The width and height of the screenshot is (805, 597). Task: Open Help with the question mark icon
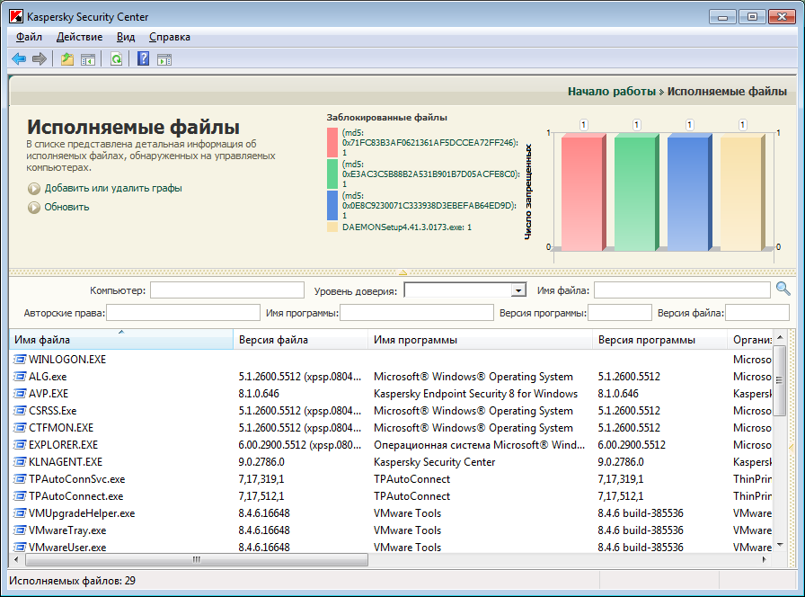click(x=143, y=59)
